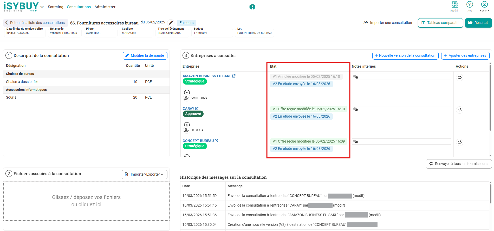Click CARAY's V2 En étude status tag

tap(301, 116)
